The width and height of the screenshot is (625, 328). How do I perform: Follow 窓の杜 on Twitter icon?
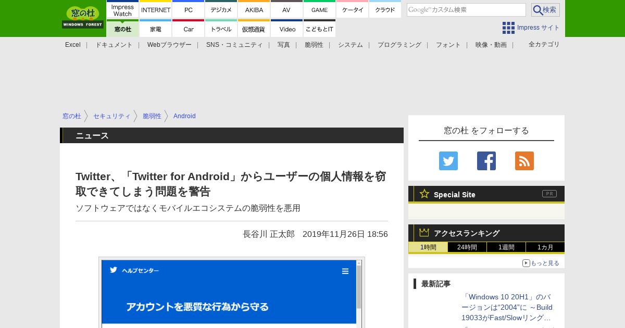[x=448, y=161]
